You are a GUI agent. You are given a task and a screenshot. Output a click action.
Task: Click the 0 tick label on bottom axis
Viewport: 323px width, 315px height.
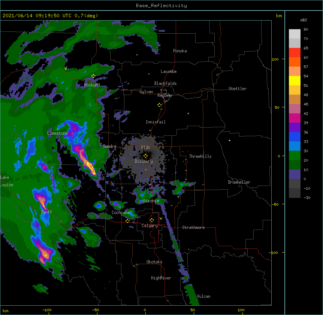coord(145,310)
